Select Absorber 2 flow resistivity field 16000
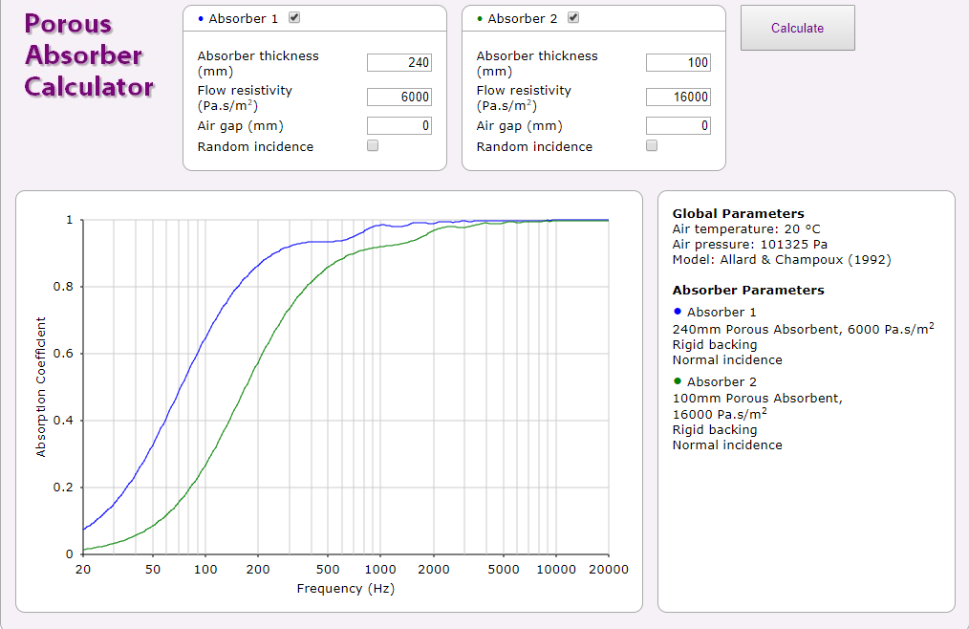 pyautogui.click(x=678, y=98)
